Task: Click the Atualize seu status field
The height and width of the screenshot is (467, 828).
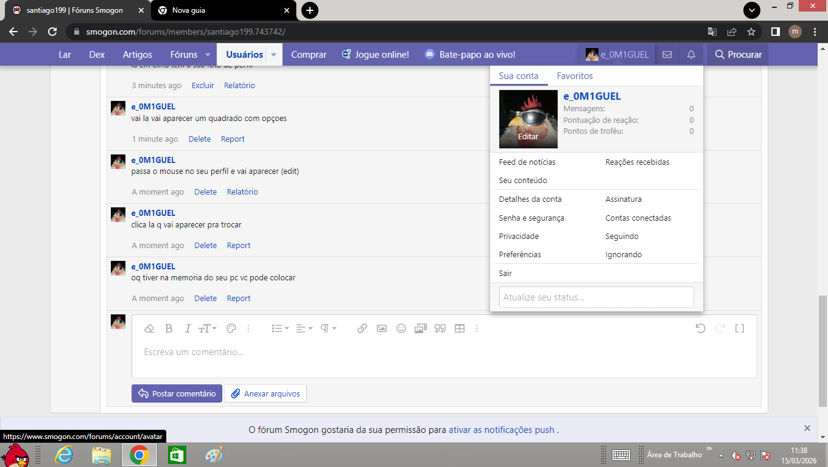Action: [596, 297]
